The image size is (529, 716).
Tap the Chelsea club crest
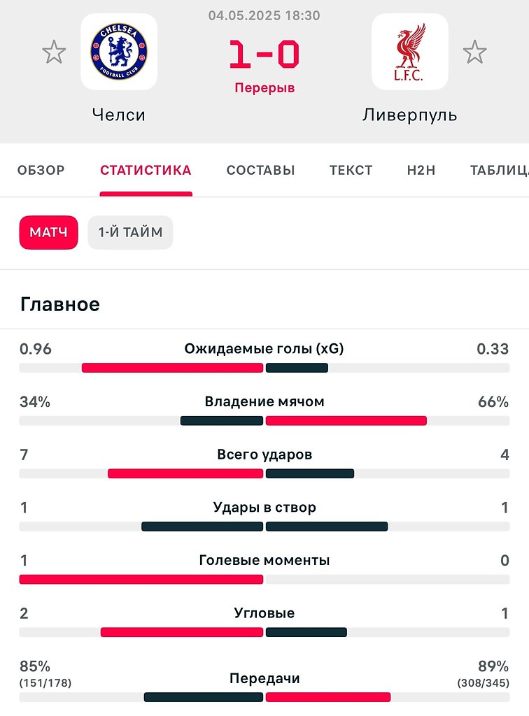pyautogui.click(x=119, y=52)
